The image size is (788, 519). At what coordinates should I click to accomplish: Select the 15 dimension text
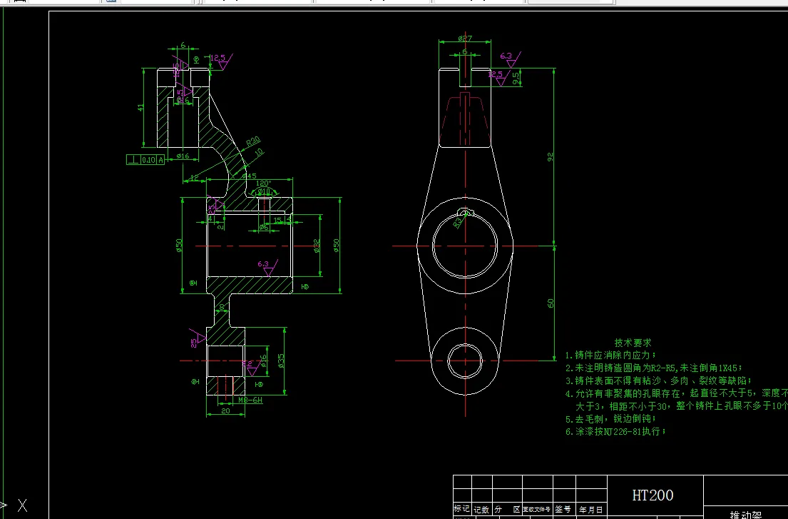tap(277, 221)
